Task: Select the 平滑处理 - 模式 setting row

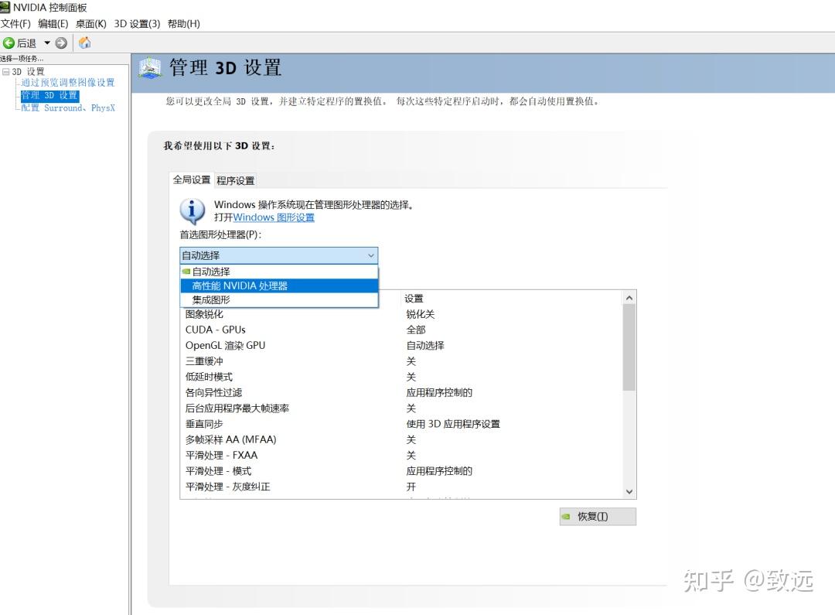Action: coord(401,471)
